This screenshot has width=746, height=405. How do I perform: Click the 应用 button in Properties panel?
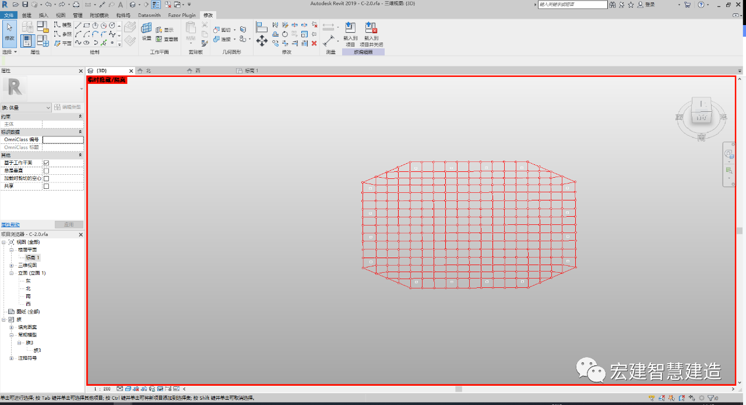tap(69, 225)
